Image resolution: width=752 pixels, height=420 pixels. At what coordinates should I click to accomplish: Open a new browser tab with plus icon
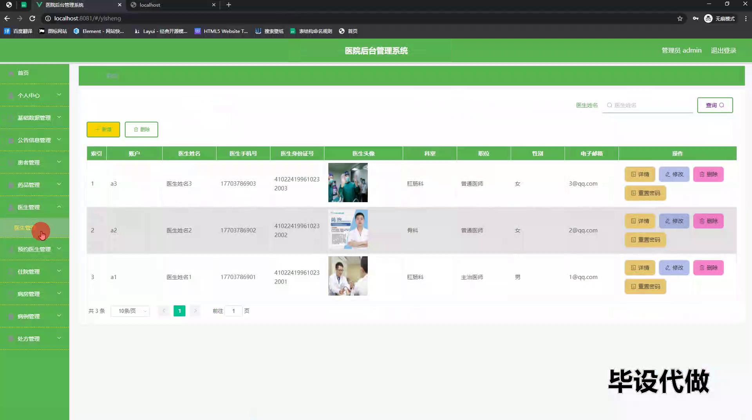click(229, 5)
